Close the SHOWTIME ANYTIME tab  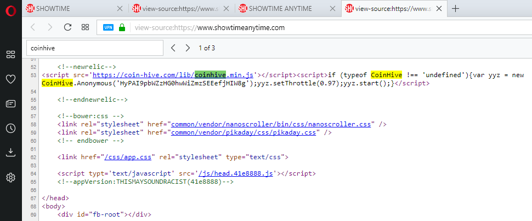[x=332, y=9]
